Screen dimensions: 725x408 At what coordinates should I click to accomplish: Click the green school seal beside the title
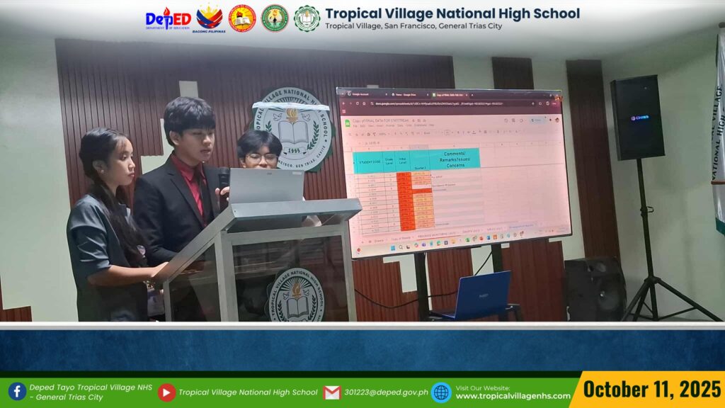(307, 18)
